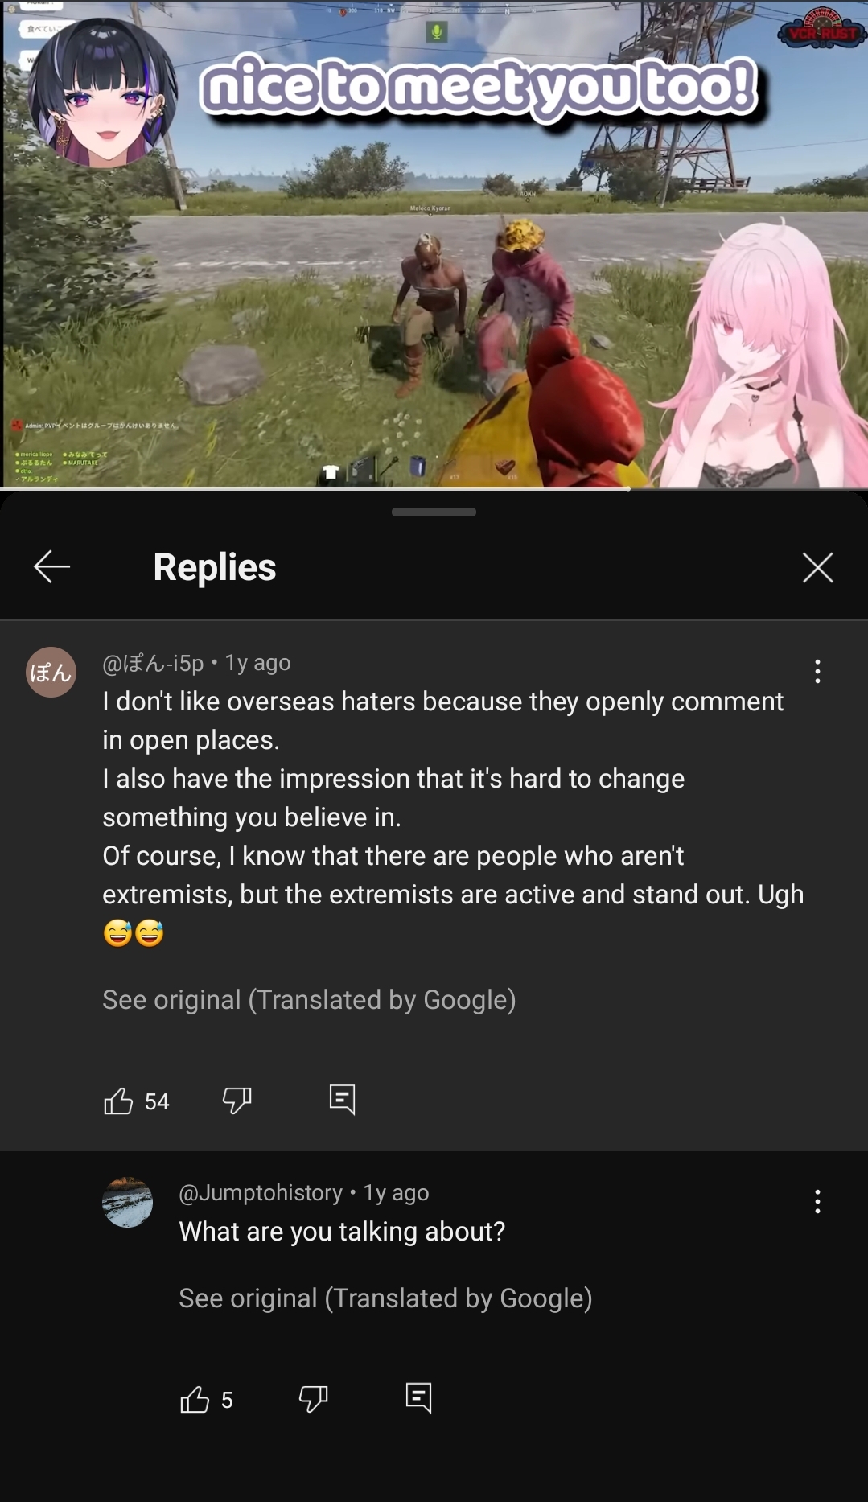This screenshot has height=1502, width=868.
Task: Dislike the comment by @ぽん-i5p
Action: coord(237,1100)
